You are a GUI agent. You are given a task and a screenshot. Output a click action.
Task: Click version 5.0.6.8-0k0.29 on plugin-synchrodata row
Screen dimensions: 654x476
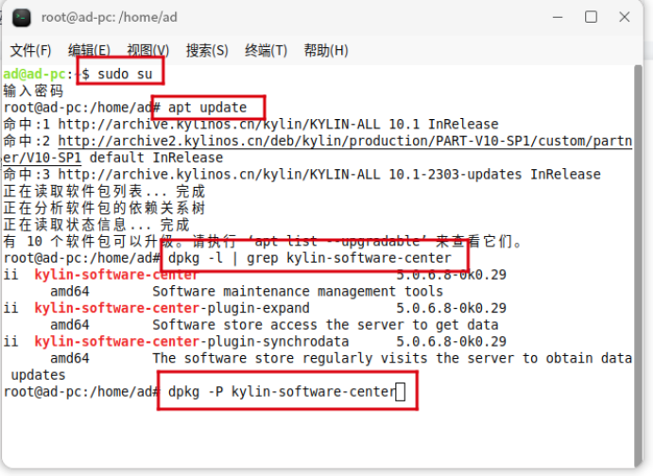pyautogui.click(x=452, y=341)
